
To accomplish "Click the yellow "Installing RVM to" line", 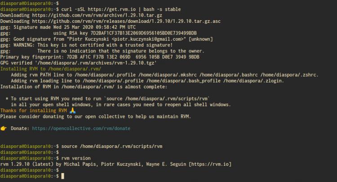I will (51, 69).
